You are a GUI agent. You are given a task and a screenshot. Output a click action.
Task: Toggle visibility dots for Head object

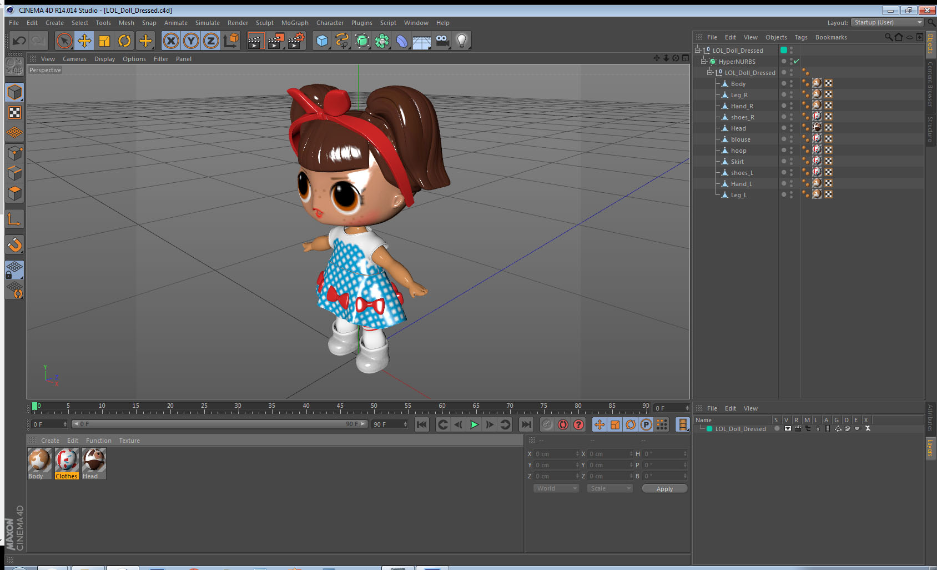792,128
